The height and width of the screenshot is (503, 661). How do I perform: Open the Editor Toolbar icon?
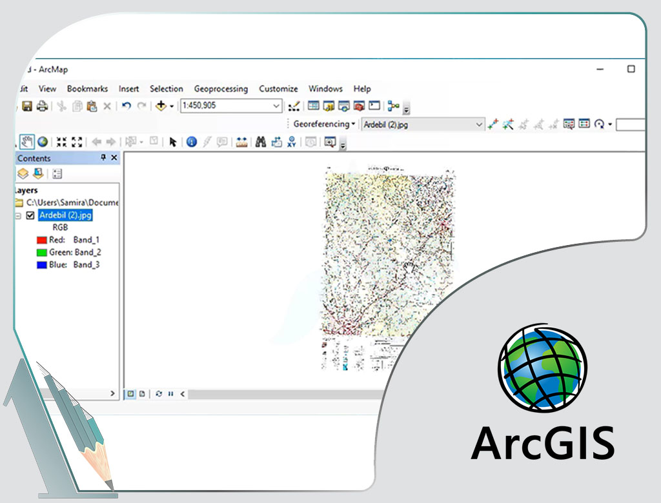[x=294, y=106]
